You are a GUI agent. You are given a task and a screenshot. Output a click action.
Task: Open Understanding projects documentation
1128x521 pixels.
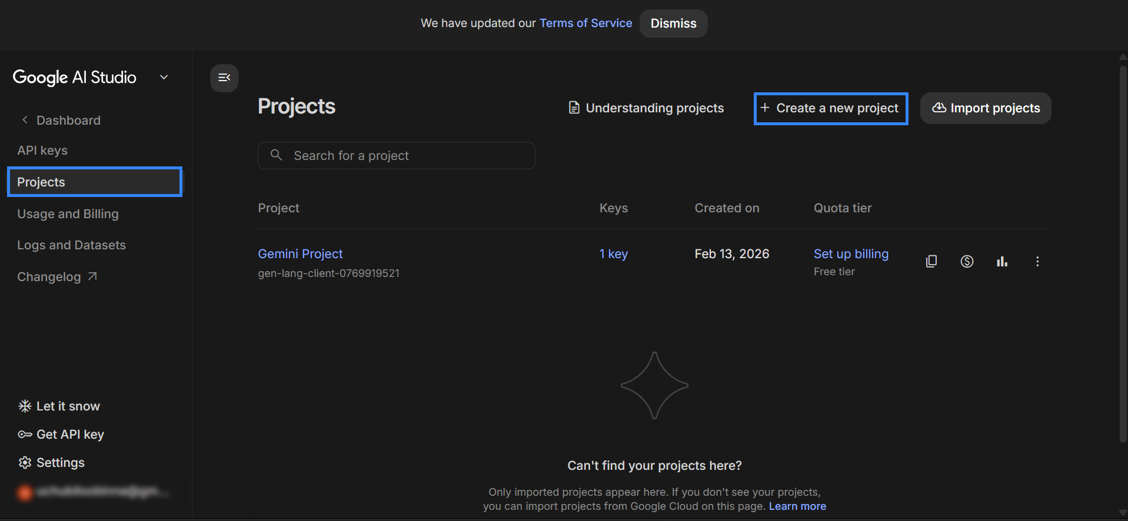[x=646, y=108]
